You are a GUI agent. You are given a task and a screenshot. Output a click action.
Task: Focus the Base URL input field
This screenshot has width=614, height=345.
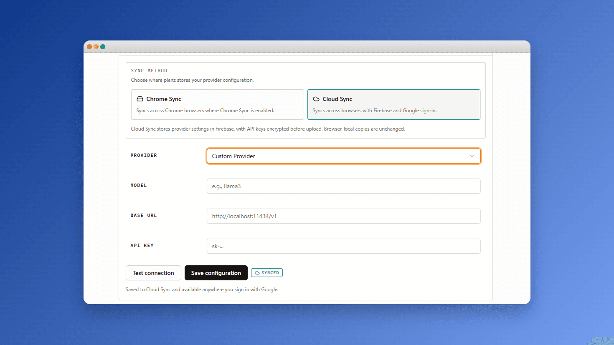[344, 216]
